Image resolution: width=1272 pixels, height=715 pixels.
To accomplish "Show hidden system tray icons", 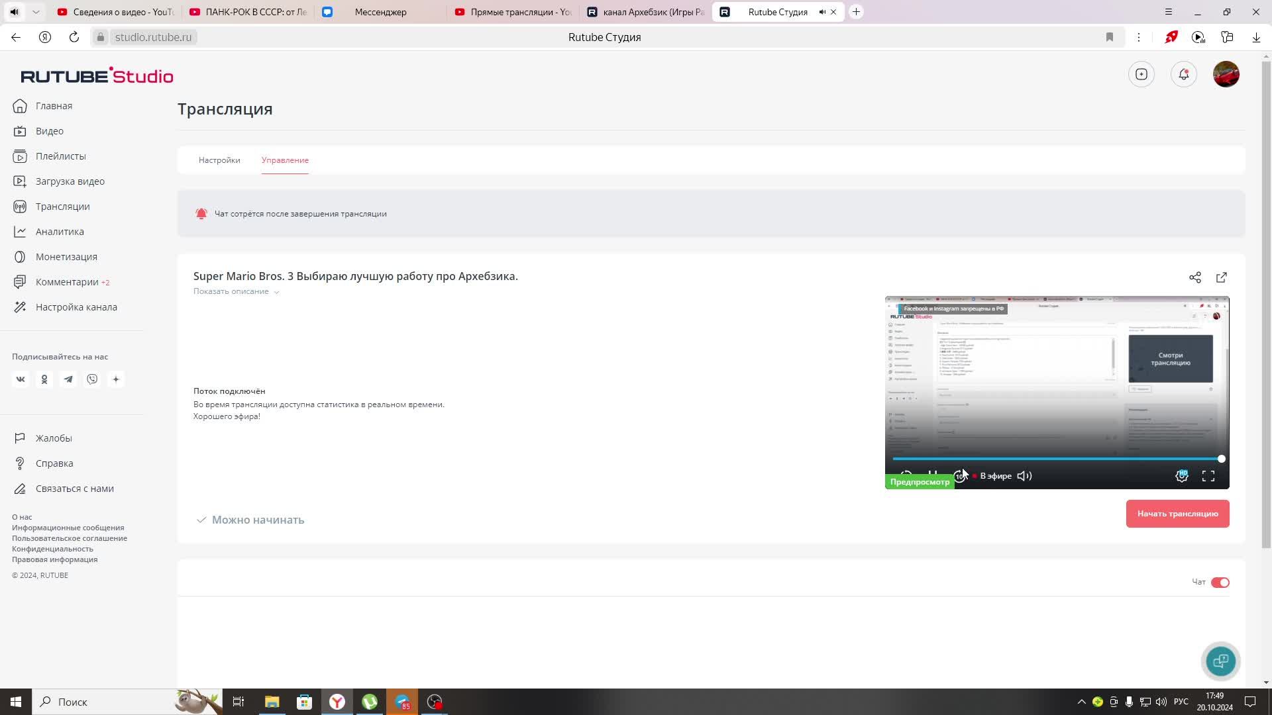I will coord(1081,702).
